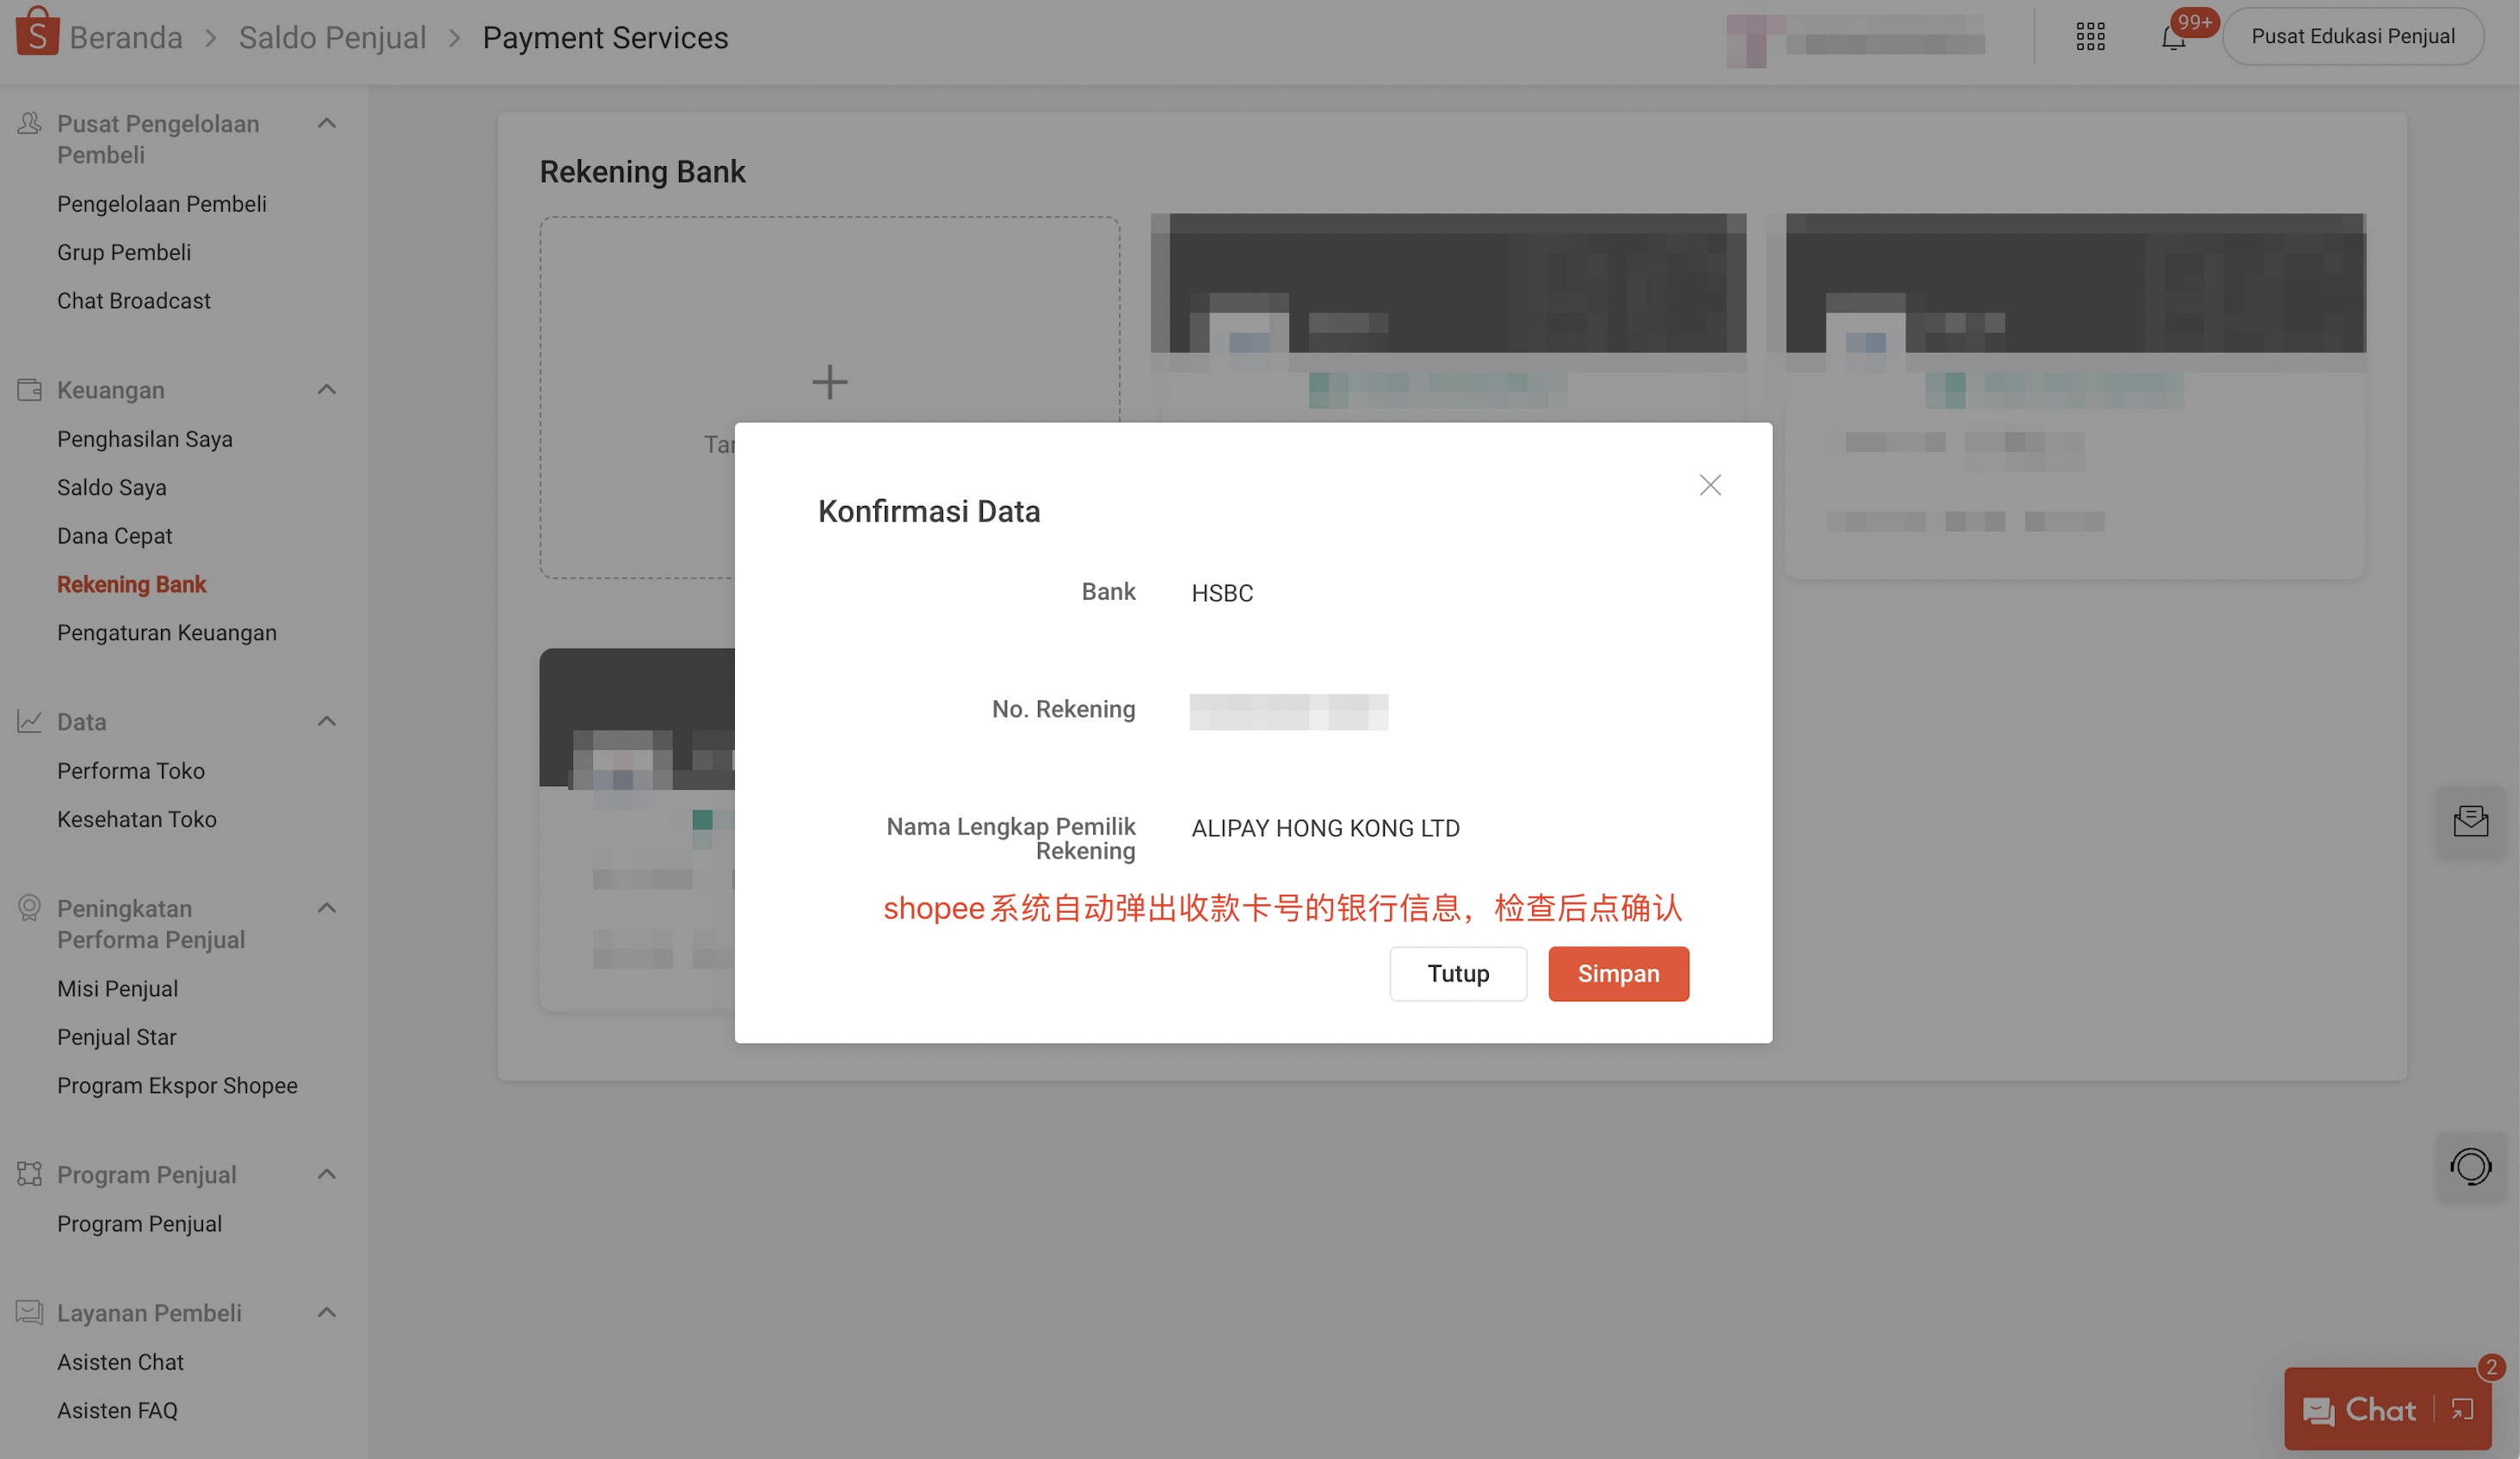Click the Simpan button in the dialog
Screen dimensions: 2520x1459
coord(1618,973)
